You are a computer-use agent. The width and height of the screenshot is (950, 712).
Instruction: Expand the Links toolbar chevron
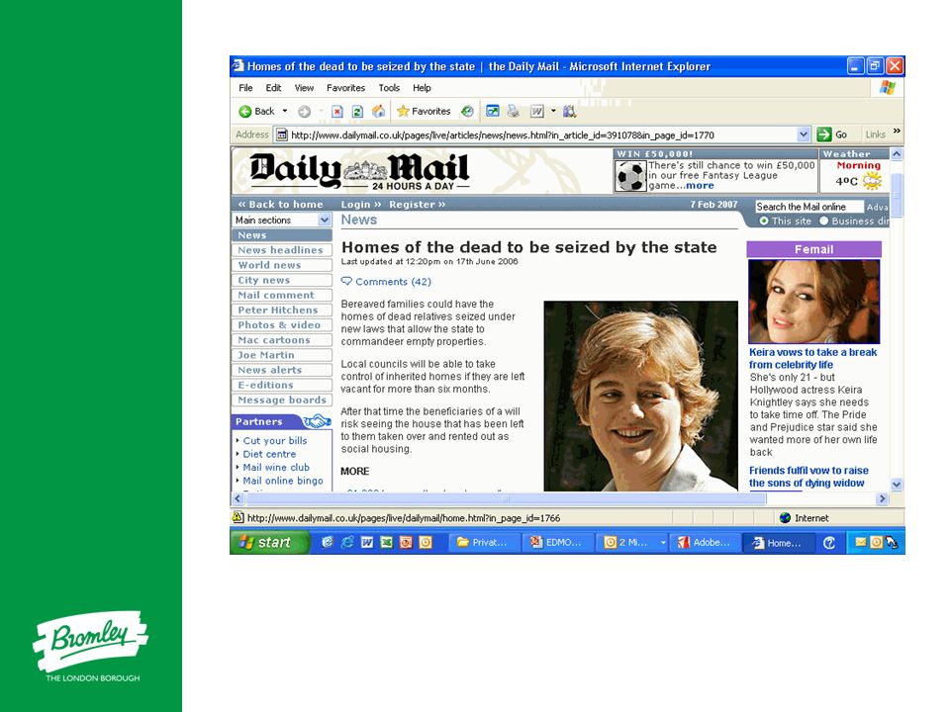(897, 132)
